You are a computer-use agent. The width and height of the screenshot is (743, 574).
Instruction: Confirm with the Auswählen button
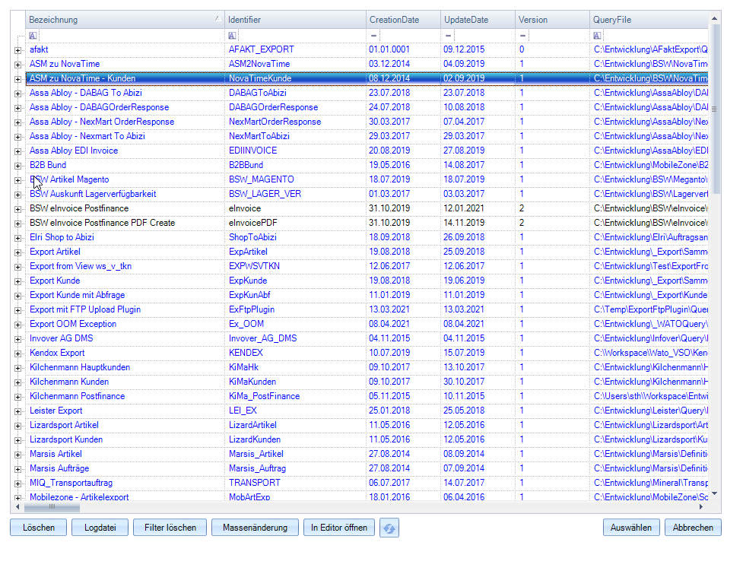(x=631, y=528)
